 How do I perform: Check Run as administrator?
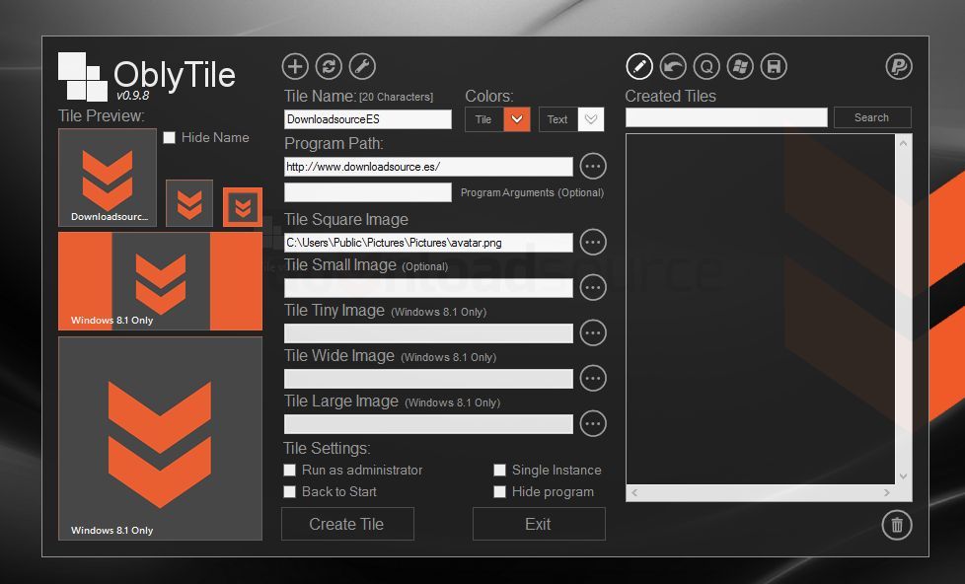click(290, 471)
